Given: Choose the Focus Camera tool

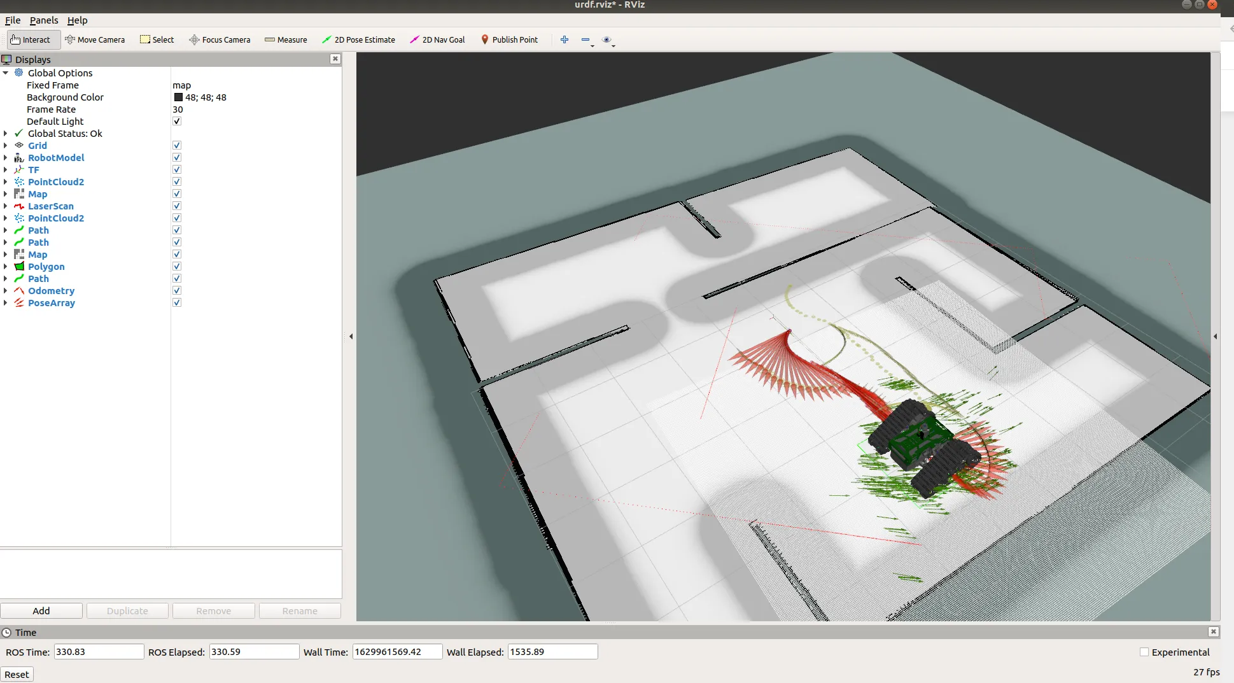Looking at the screenshot, I should click(x=220, y=39).
